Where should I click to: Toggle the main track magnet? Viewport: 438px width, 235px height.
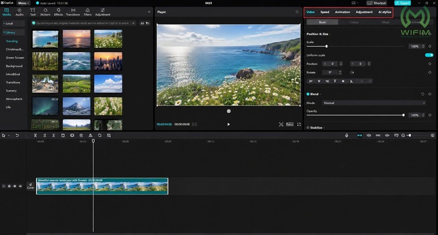click(x=360, y=135)
